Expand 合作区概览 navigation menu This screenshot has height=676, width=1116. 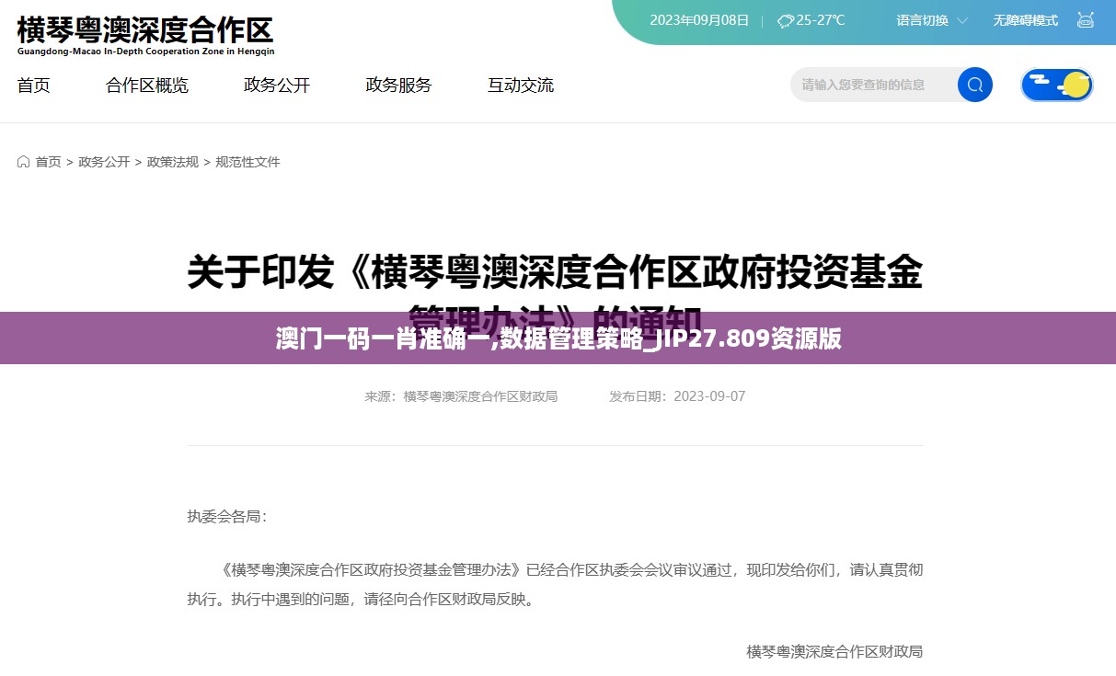pos(146,85)
